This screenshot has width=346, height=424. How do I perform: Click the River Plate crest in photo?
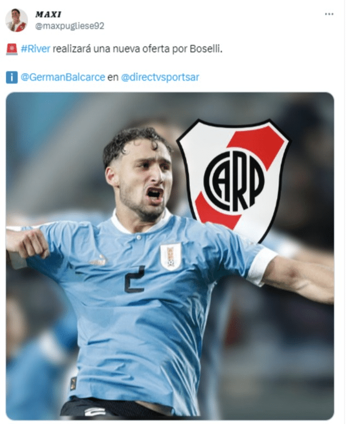click(x=233, y=180)
